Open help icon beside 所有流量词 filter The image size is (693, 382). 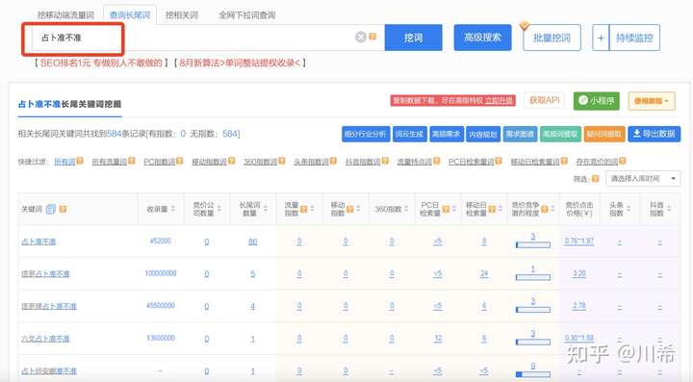tap(131, 162)
